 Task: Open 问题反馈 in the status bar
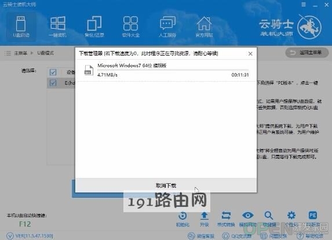pos(273,236)
